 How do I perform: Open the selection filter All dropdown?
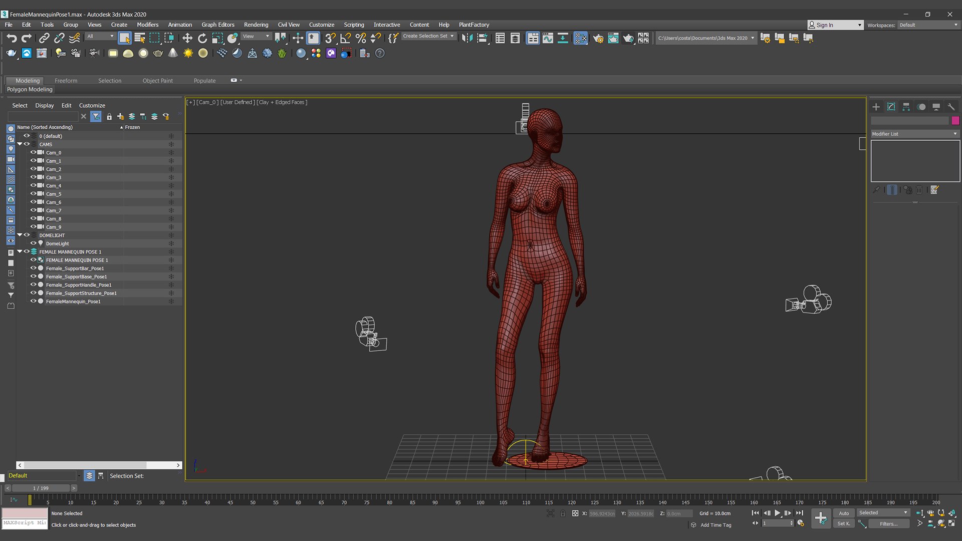pos(100,37)
